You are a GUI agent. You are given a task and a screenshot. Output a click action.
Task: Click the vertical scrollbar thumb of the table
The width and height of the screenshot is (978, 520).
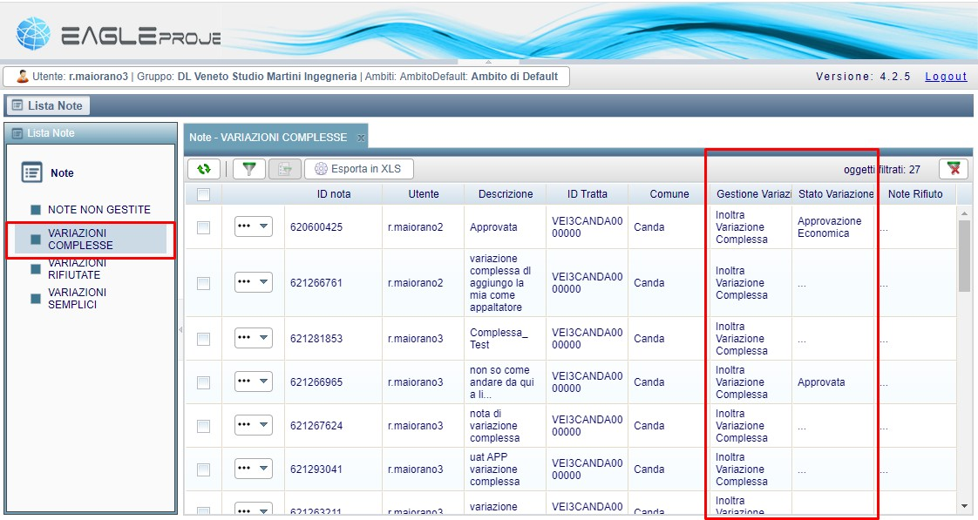coord(964,255)
